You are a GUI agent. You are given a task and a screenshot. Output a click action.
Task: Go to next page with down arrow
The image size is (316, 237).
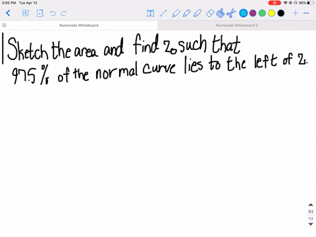click(311, 224)
